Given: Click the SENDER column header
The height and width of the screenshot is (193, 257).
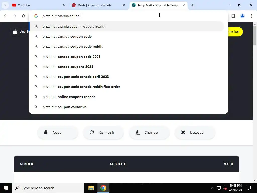Looking at the screenshot, I should tap(27, 164).
